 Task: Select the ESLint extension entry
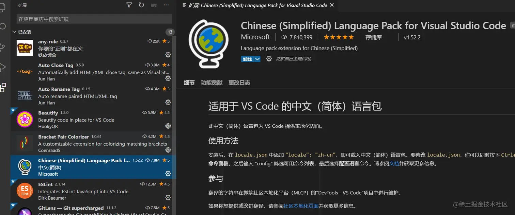coord(91,191)
